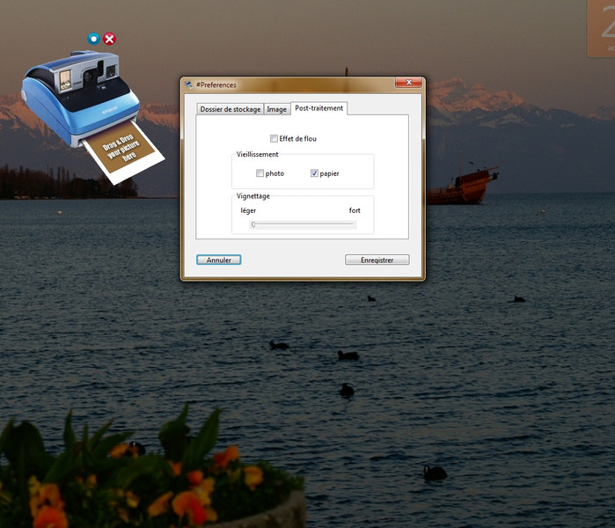
Task: Click the Preferences window title bar icon
Action: tap(188, 84)
